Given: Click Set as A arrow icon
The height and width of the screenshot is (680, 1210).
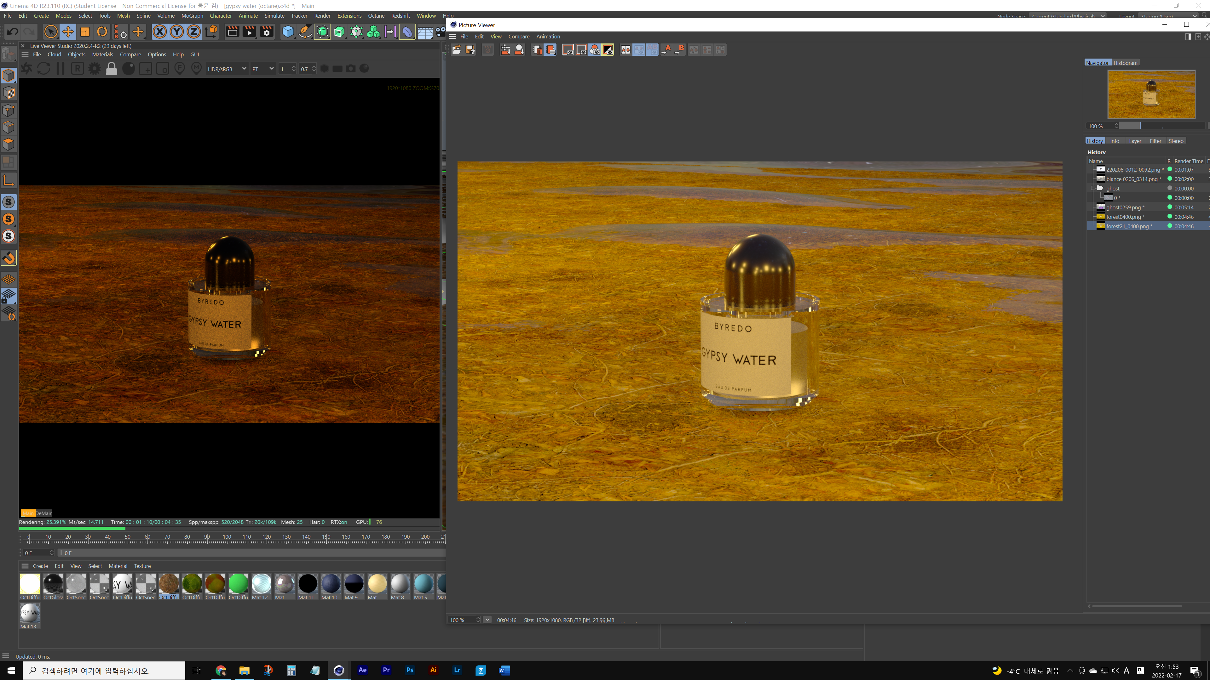Looking at the screenshot, I should (666, 50).
